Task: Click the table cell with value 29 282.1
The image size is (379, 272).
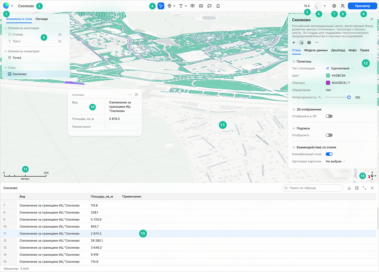Action: click(97, 241)
